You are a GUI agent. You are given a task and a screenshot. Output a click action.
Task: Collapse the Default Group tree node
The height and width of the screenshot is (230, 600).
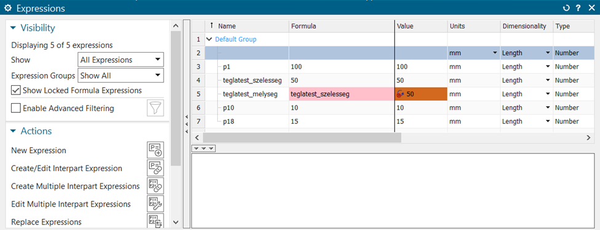pyautogui.click(x=209, y=39)
